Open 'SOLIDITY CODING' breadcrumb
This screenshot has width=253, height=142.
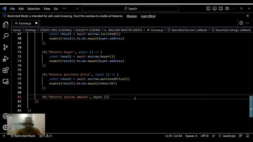(88, 30)
